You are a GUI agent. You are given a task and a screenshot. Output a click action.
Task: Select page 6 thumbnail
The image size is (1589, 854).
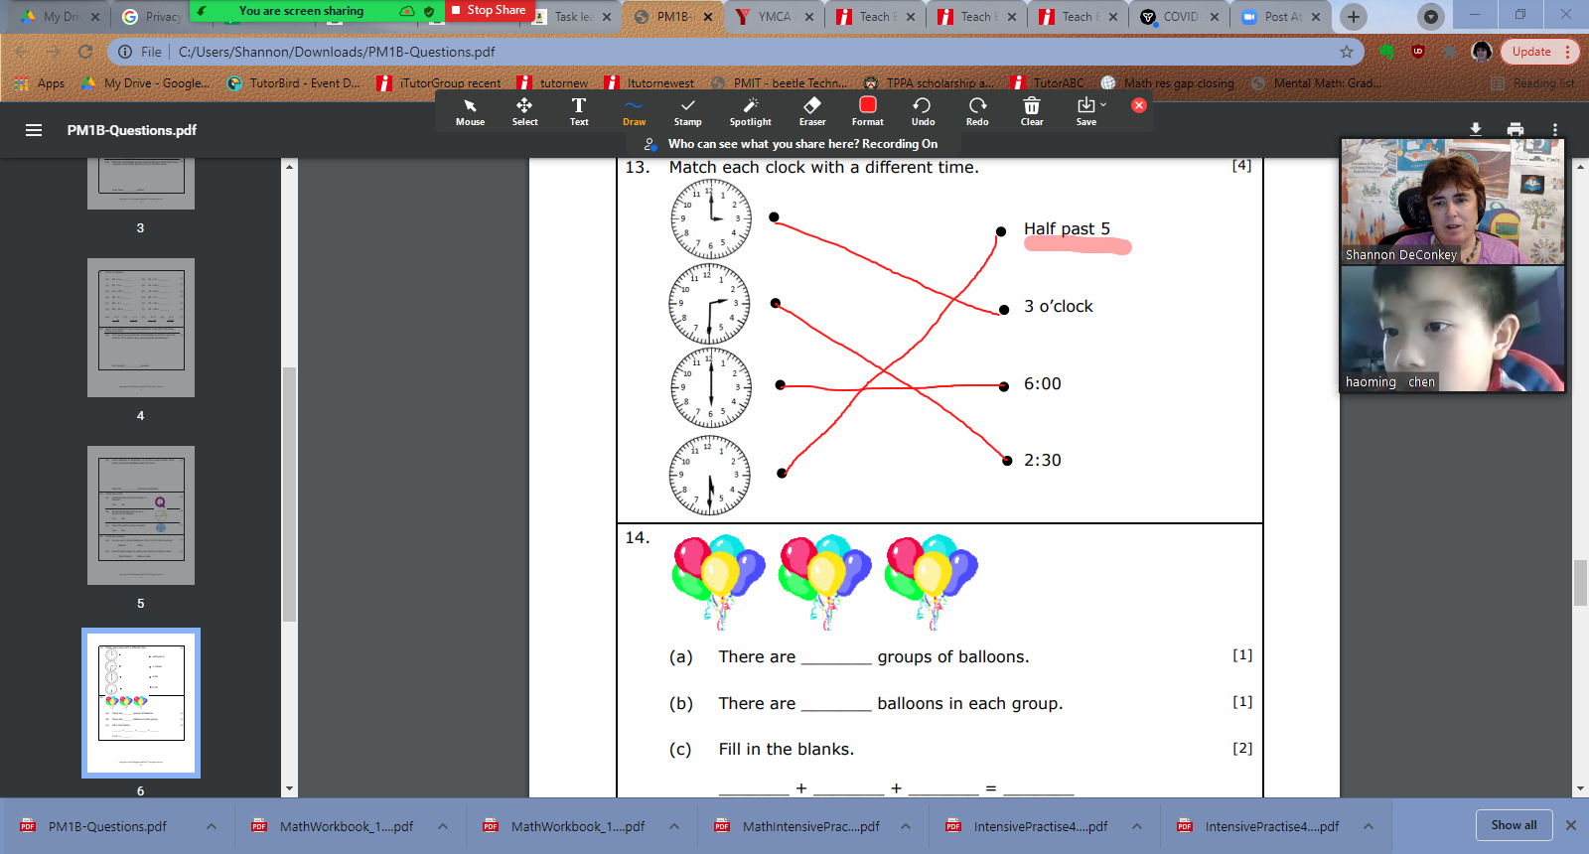click(x=141, y=703)
